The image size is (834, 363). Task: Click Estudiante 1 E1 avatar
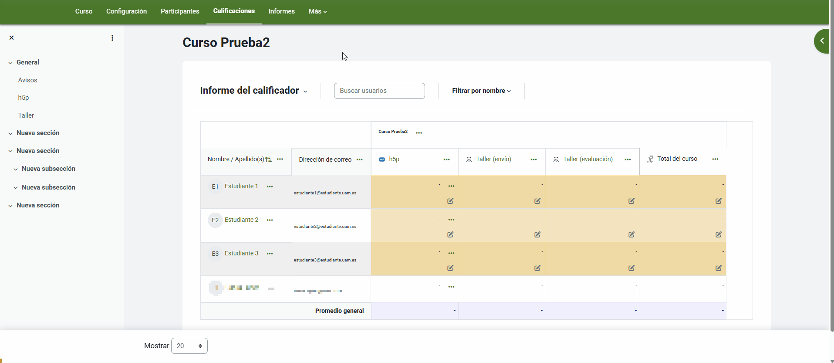pos(215,187)
